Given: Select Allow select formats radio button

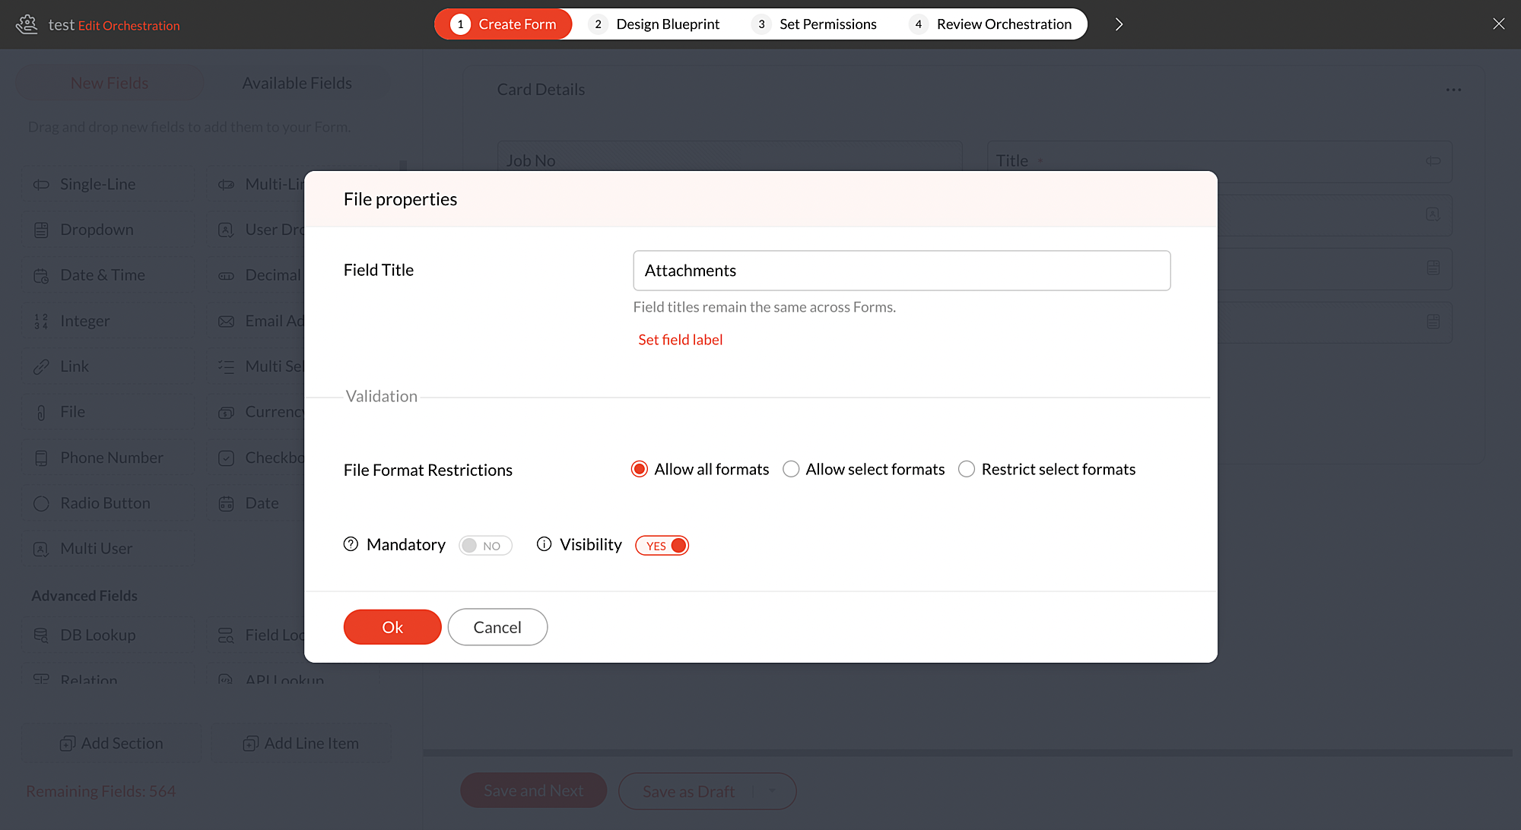Looking at the screenshot, I should pyautogui.click(x=791, y=469).
